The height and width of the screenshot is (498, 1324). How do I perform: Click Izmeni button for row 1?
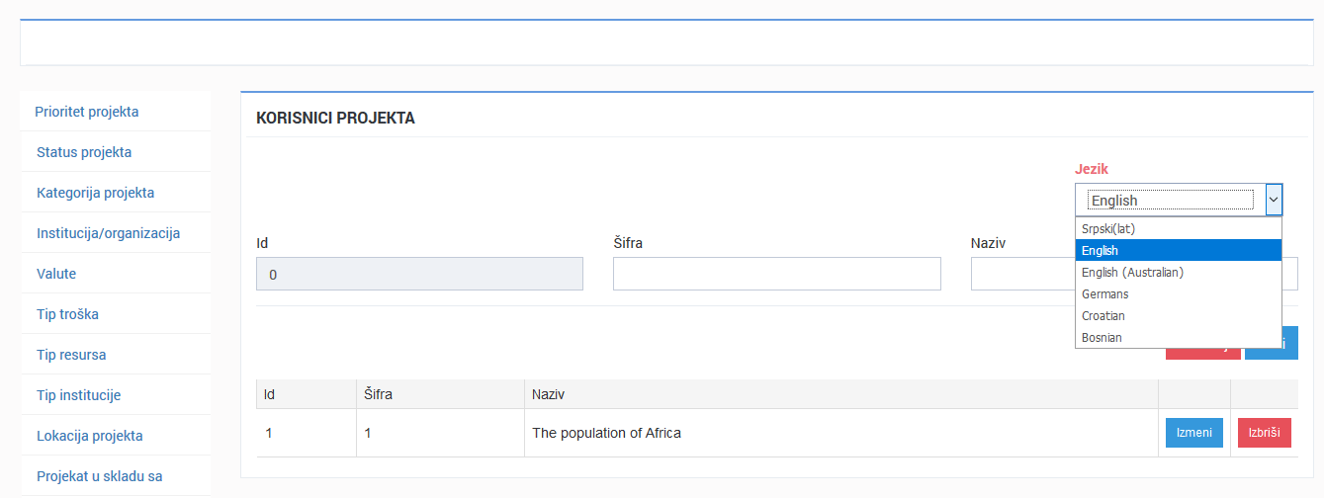1194,433
